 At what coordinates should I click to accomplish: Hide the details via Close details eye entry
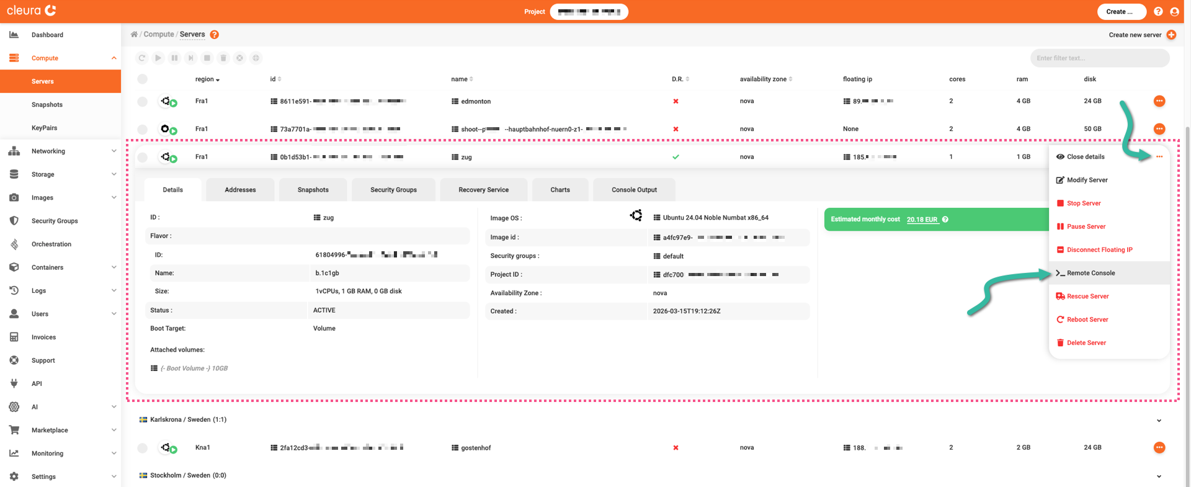coord(1081,157)
